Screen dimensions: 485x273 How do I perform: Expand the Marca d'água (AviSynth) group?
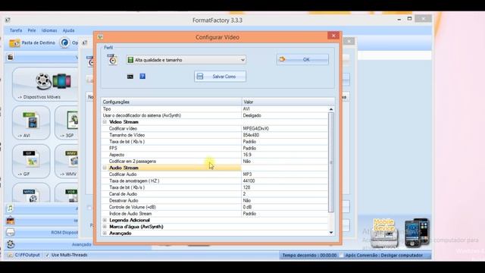point(105,227)
